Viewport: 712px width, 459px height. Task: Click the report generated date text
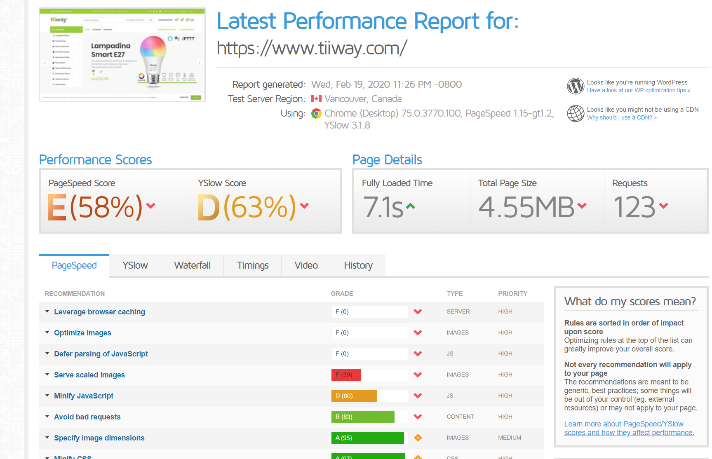click(x=386, y=84)
